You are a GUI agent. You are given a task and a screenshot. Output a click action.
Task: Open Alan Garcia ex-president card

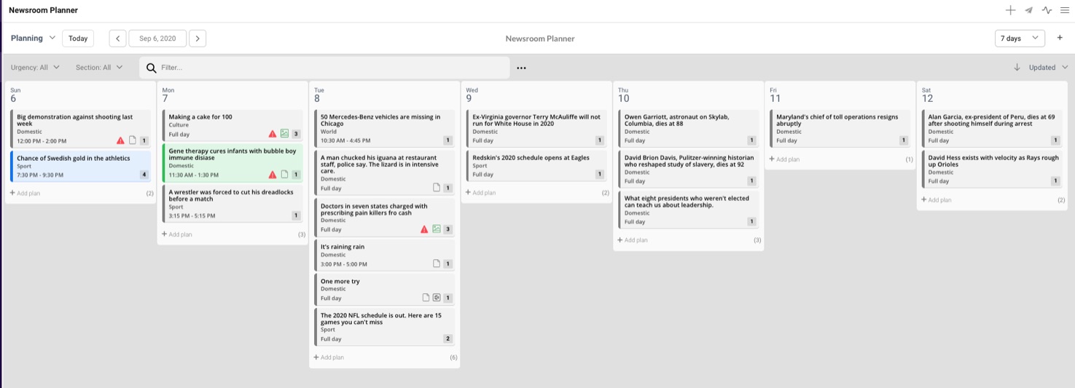[992, 128]
